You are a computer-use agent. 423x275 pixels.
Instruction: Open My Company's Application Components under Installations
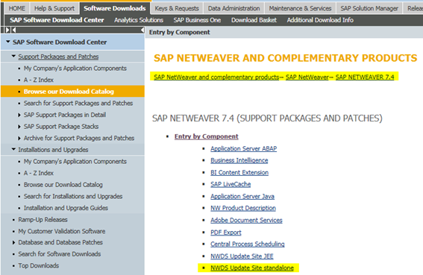click(x=75, y=161)
